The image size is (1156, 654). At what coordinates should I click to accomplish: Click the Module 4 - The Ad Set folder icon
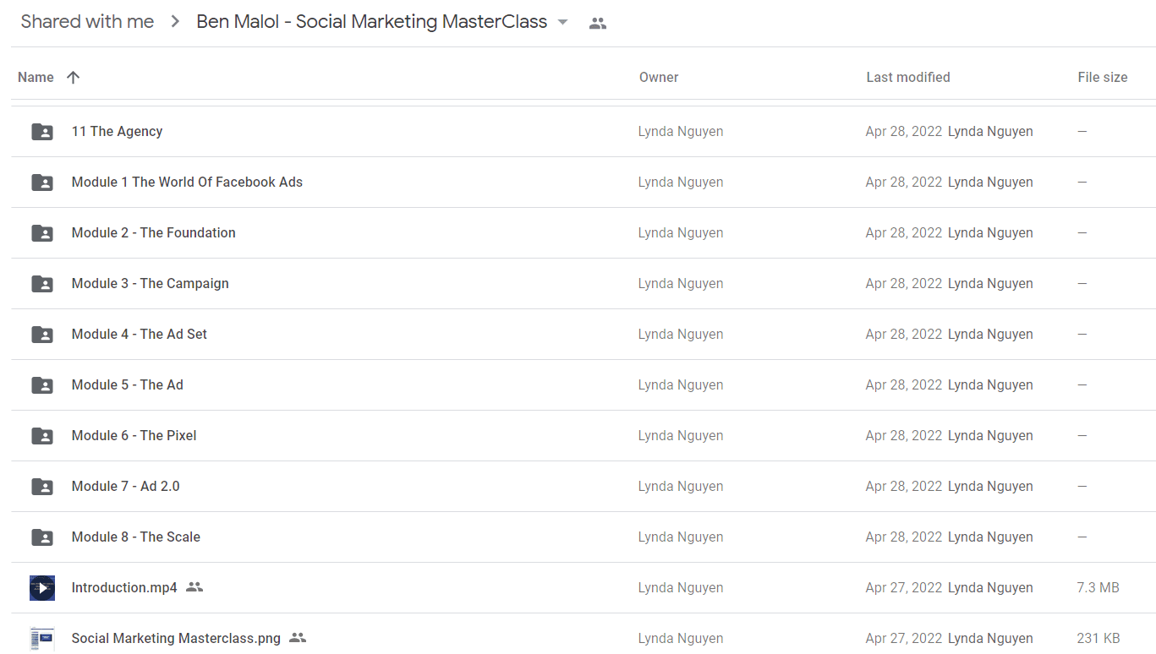[42, 335]
